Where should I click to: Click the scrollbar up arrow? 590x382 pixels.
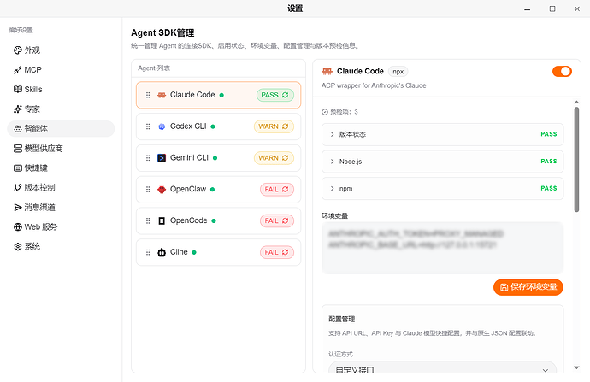[x=576, y=103]
